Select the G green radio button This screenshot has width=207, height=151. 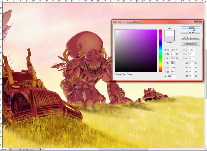point(165,67)
